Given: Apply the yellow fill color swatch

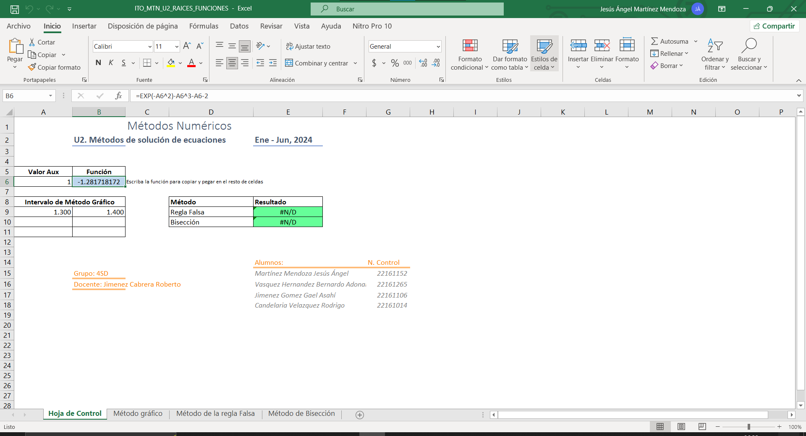Looking at the screenshot, I should click(x=171, y=63).
